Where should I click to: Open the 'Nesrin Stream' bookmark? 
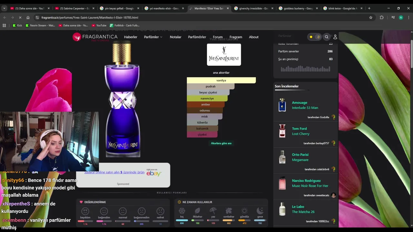(x=40, y=25)
